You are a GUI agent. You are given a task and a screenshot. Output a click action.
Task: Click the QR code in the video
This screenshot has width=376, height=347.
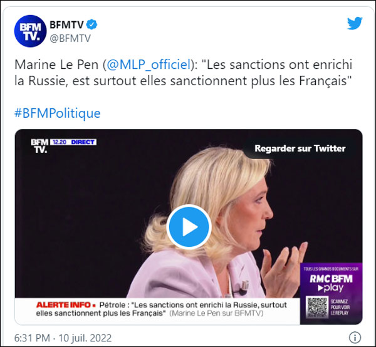tap(317, 307)
